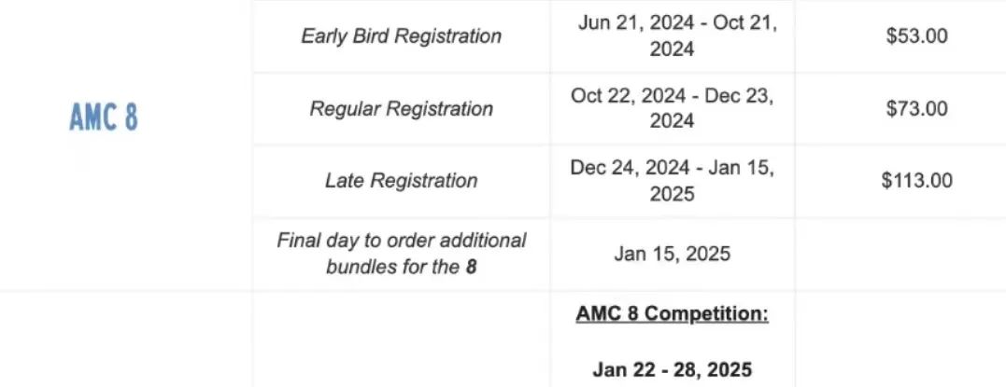Click the bold 8 in bundles text
1006x387 pixels.
pos(472,267)
